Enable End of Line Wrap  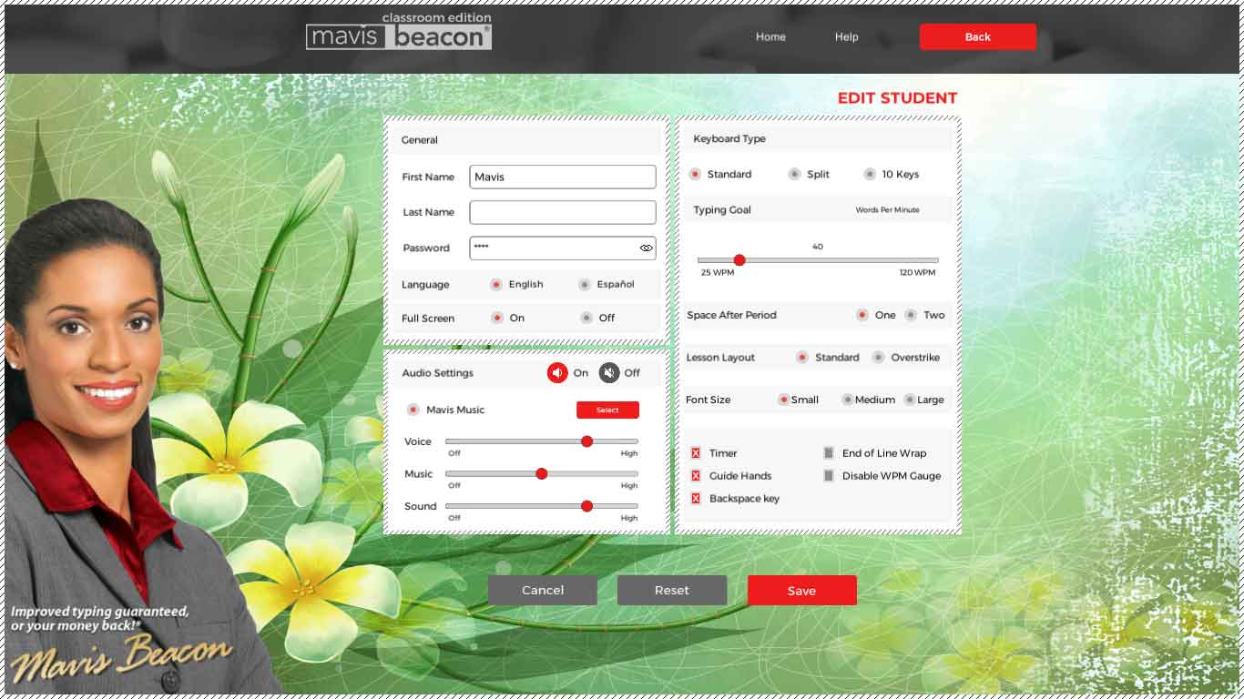[x=829, y=453]
